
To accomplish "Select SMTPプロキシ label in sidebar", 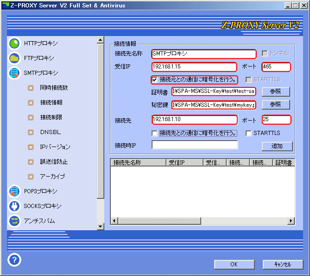I will pos(41,73).
